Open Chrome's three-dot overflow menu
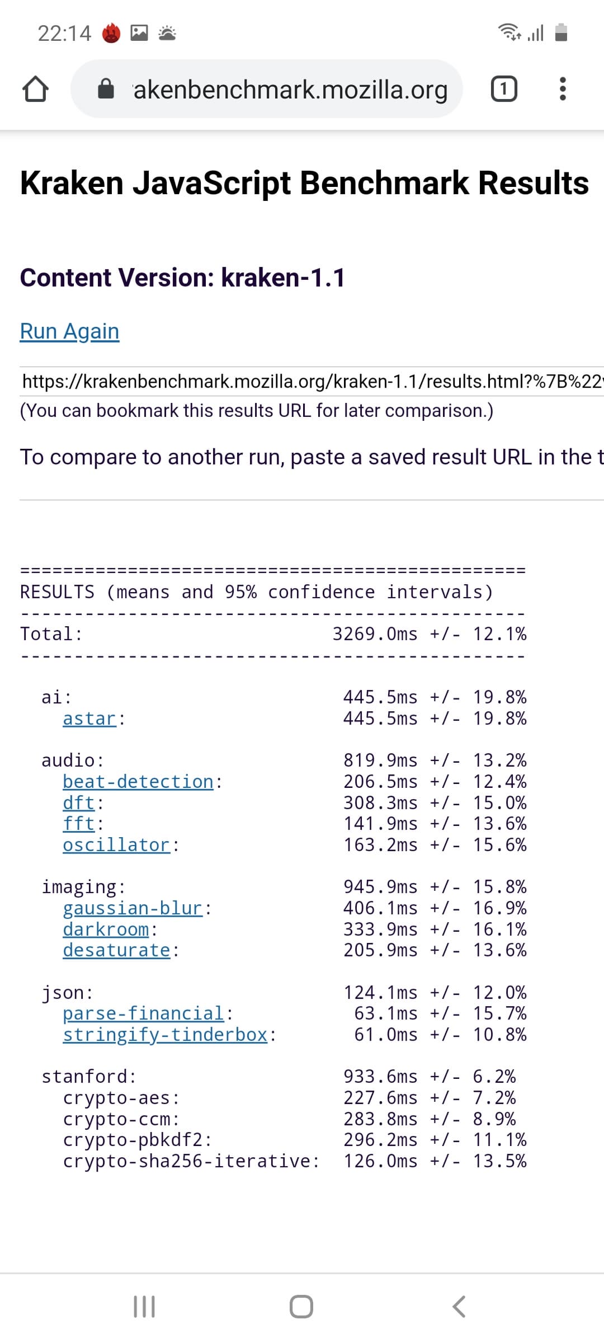Image resolution: width=604 pixels, height=1343 pixels. pyautogui.click(x=563, y=89)
